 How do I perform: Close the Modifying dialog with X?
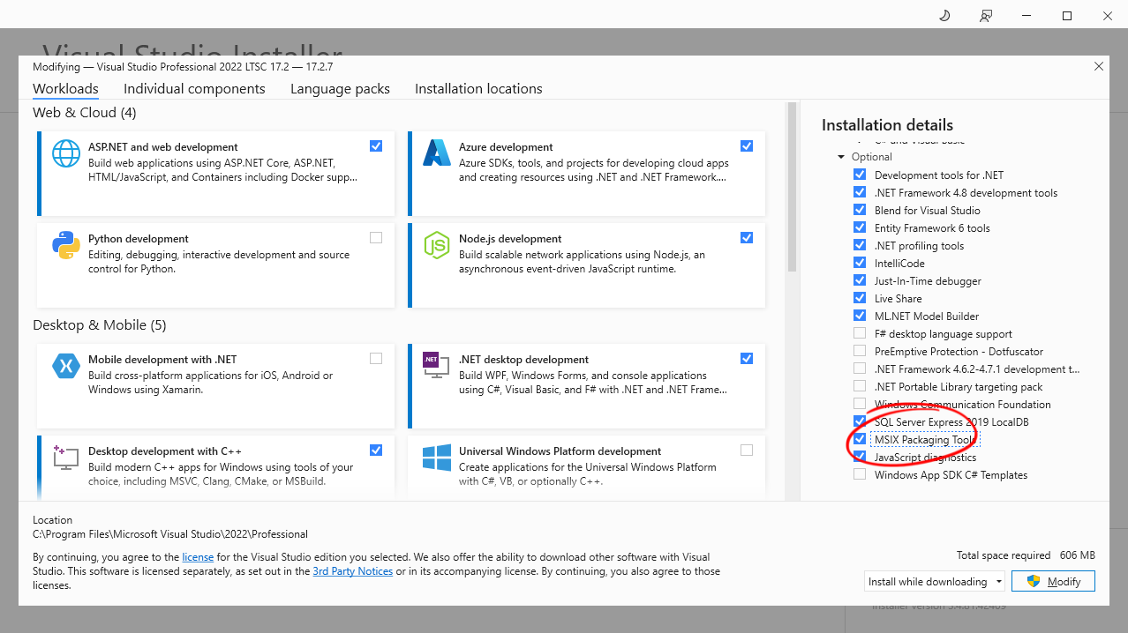tap(1099, 66)
